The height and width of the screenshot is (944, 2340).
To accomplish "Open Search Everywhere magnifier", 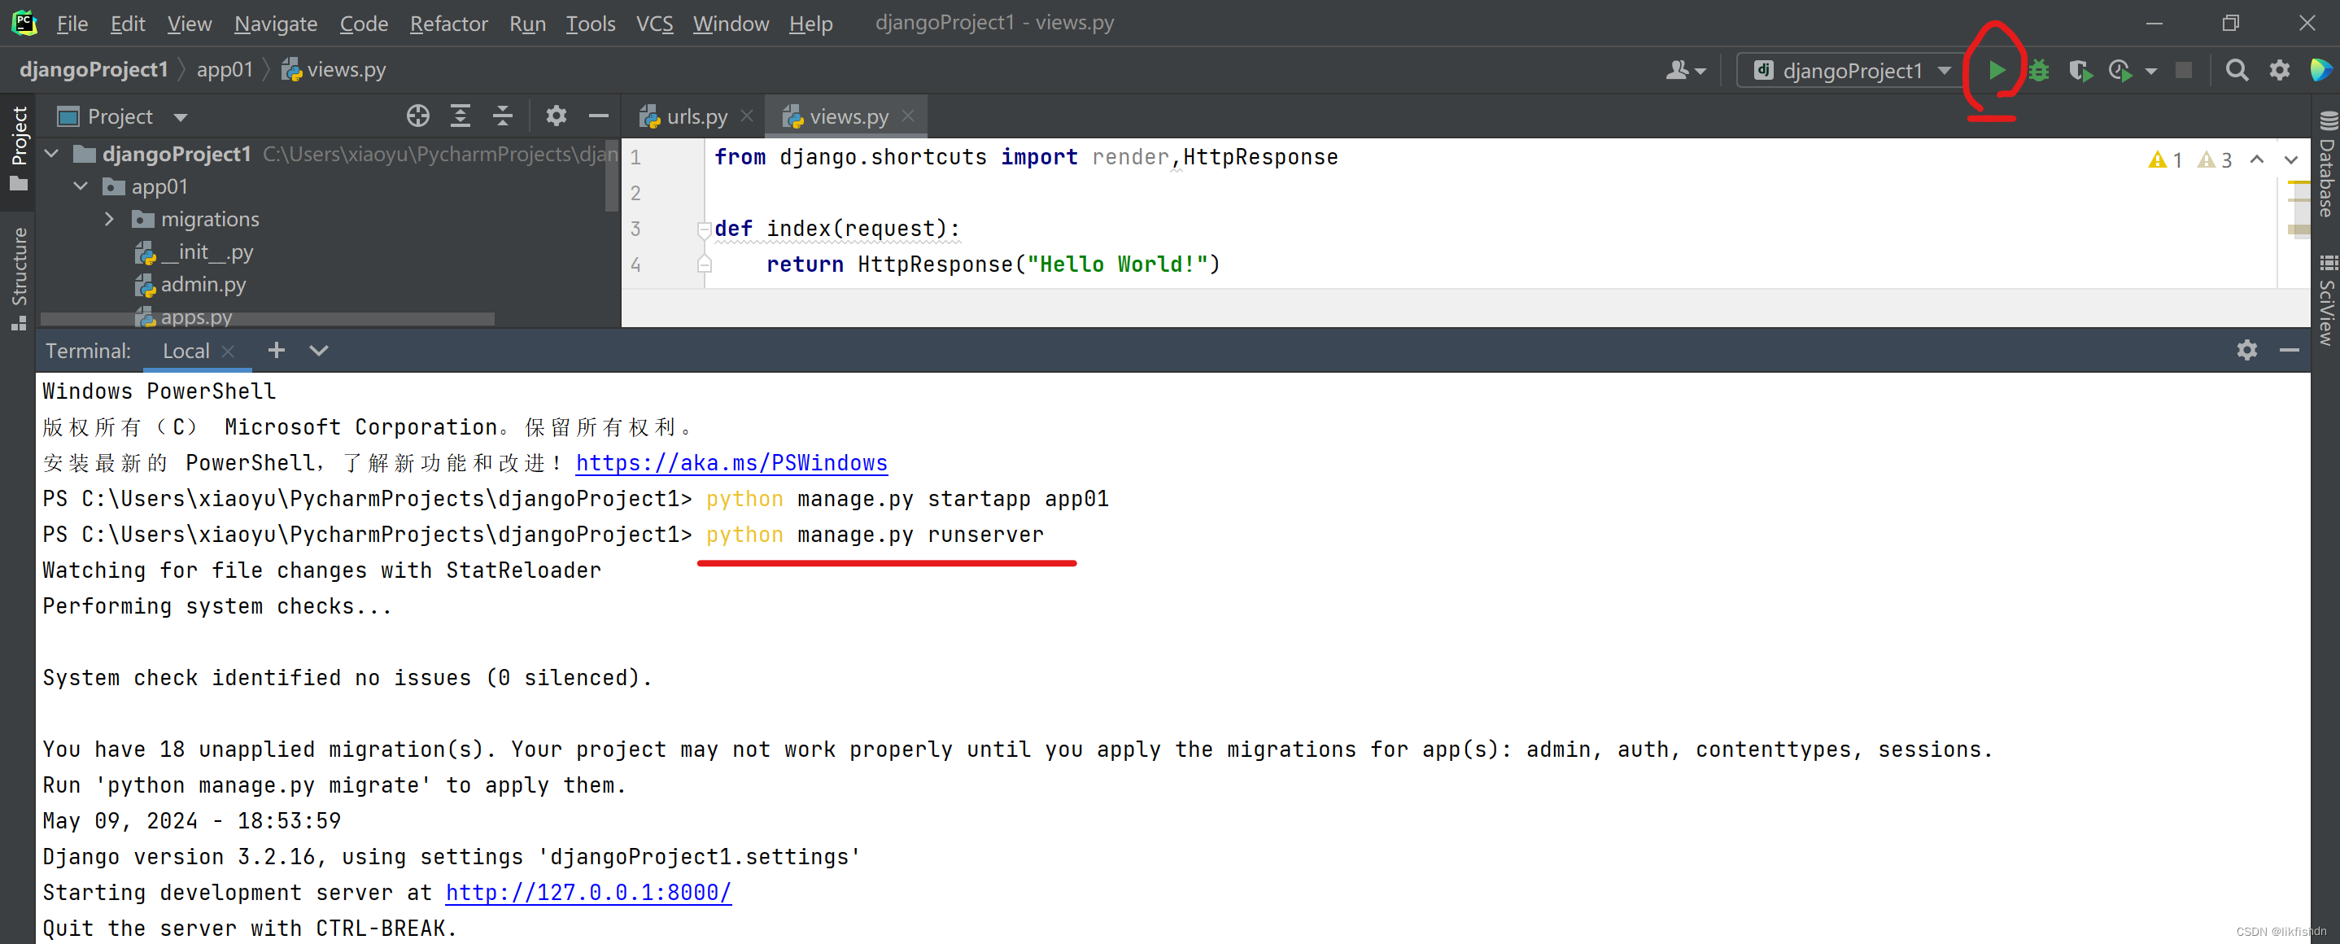I will coord(2237,70).
